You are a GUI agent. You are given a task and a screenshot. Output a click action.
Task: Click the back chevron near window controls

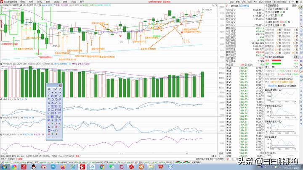tap(289, 2)
